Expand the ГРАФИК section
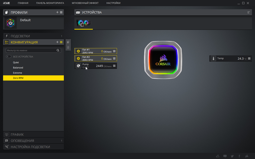 pyautogui.click(x=33, y=135)
